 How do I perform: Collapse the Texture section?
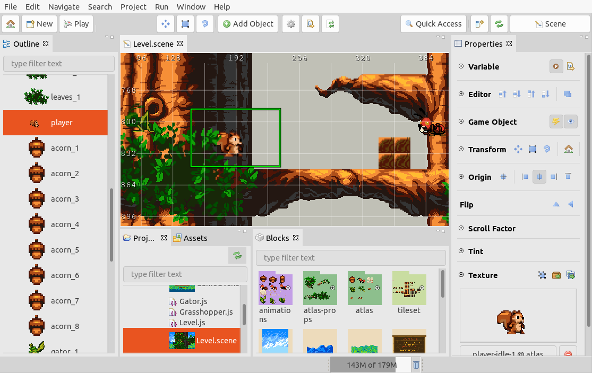[x=461, y=275]
